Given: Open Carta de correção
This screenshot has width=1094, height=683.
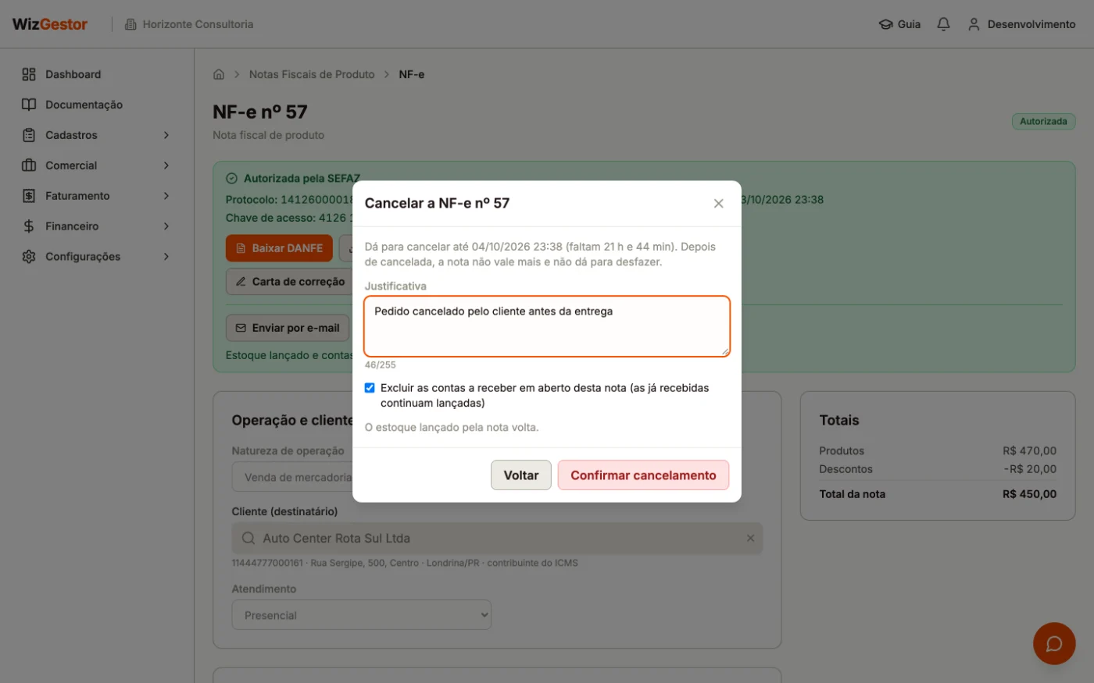Looking at the screenshot, I should point(290,282).
